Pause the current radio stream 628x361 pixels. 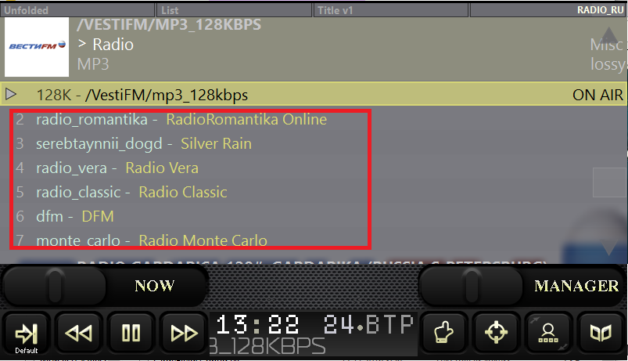click(131, 333)
